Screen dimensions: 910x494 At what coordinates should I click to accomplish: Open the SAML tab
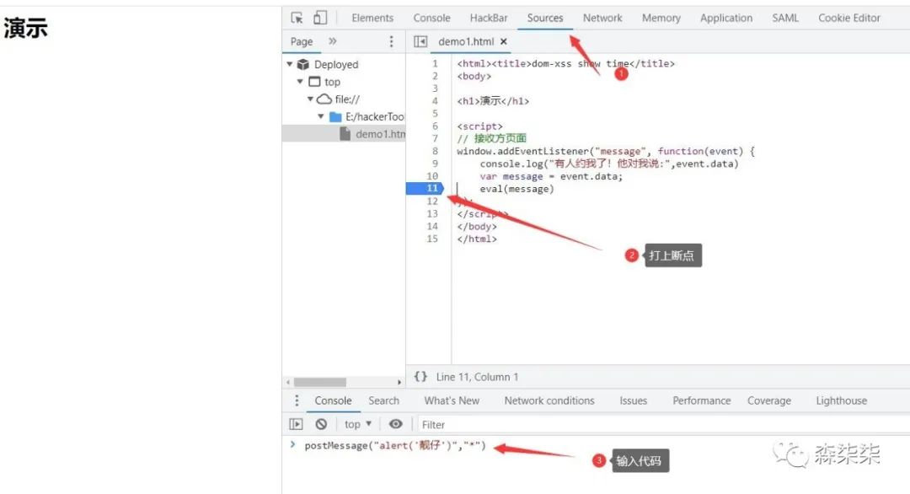click(785, 18)
